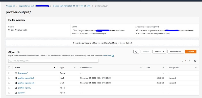202x98 pixels.
Task: Click the 255.6 KB size value
Action: click(x=160, y=83)
